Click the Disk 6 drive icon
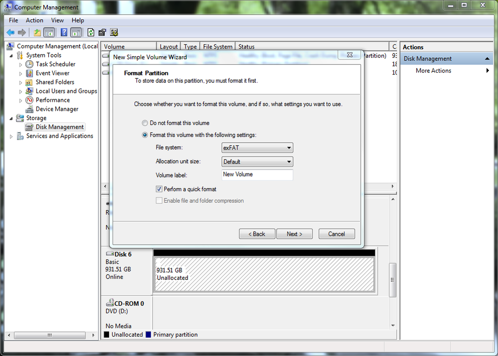The height and width of the screenshot is (356, 498). [x=110, y=253]
